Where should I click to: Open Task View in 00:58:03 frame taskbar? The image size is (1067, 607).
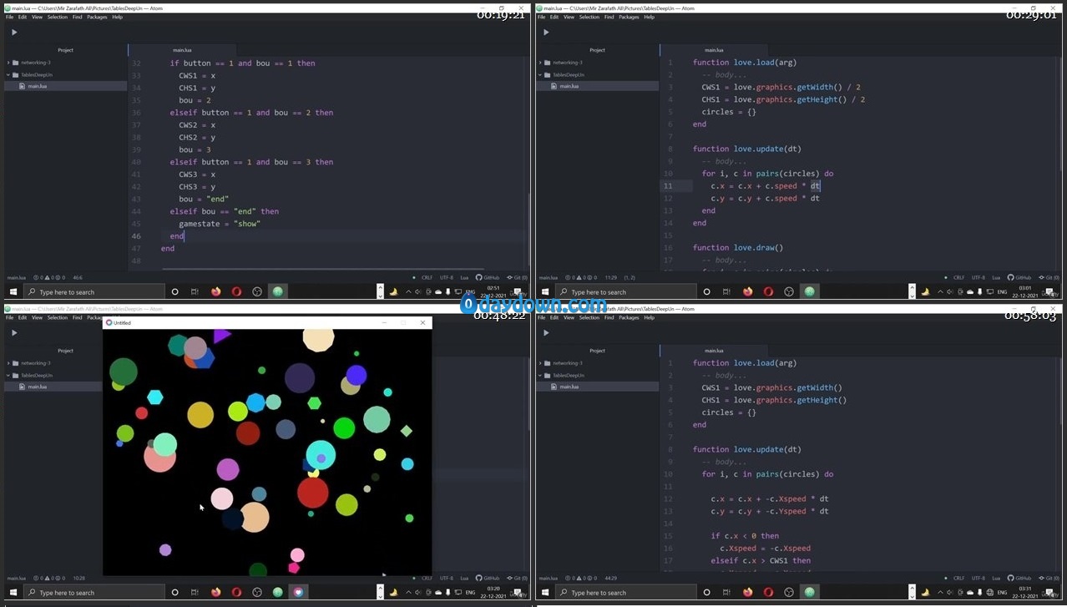[x=726, y=592]
